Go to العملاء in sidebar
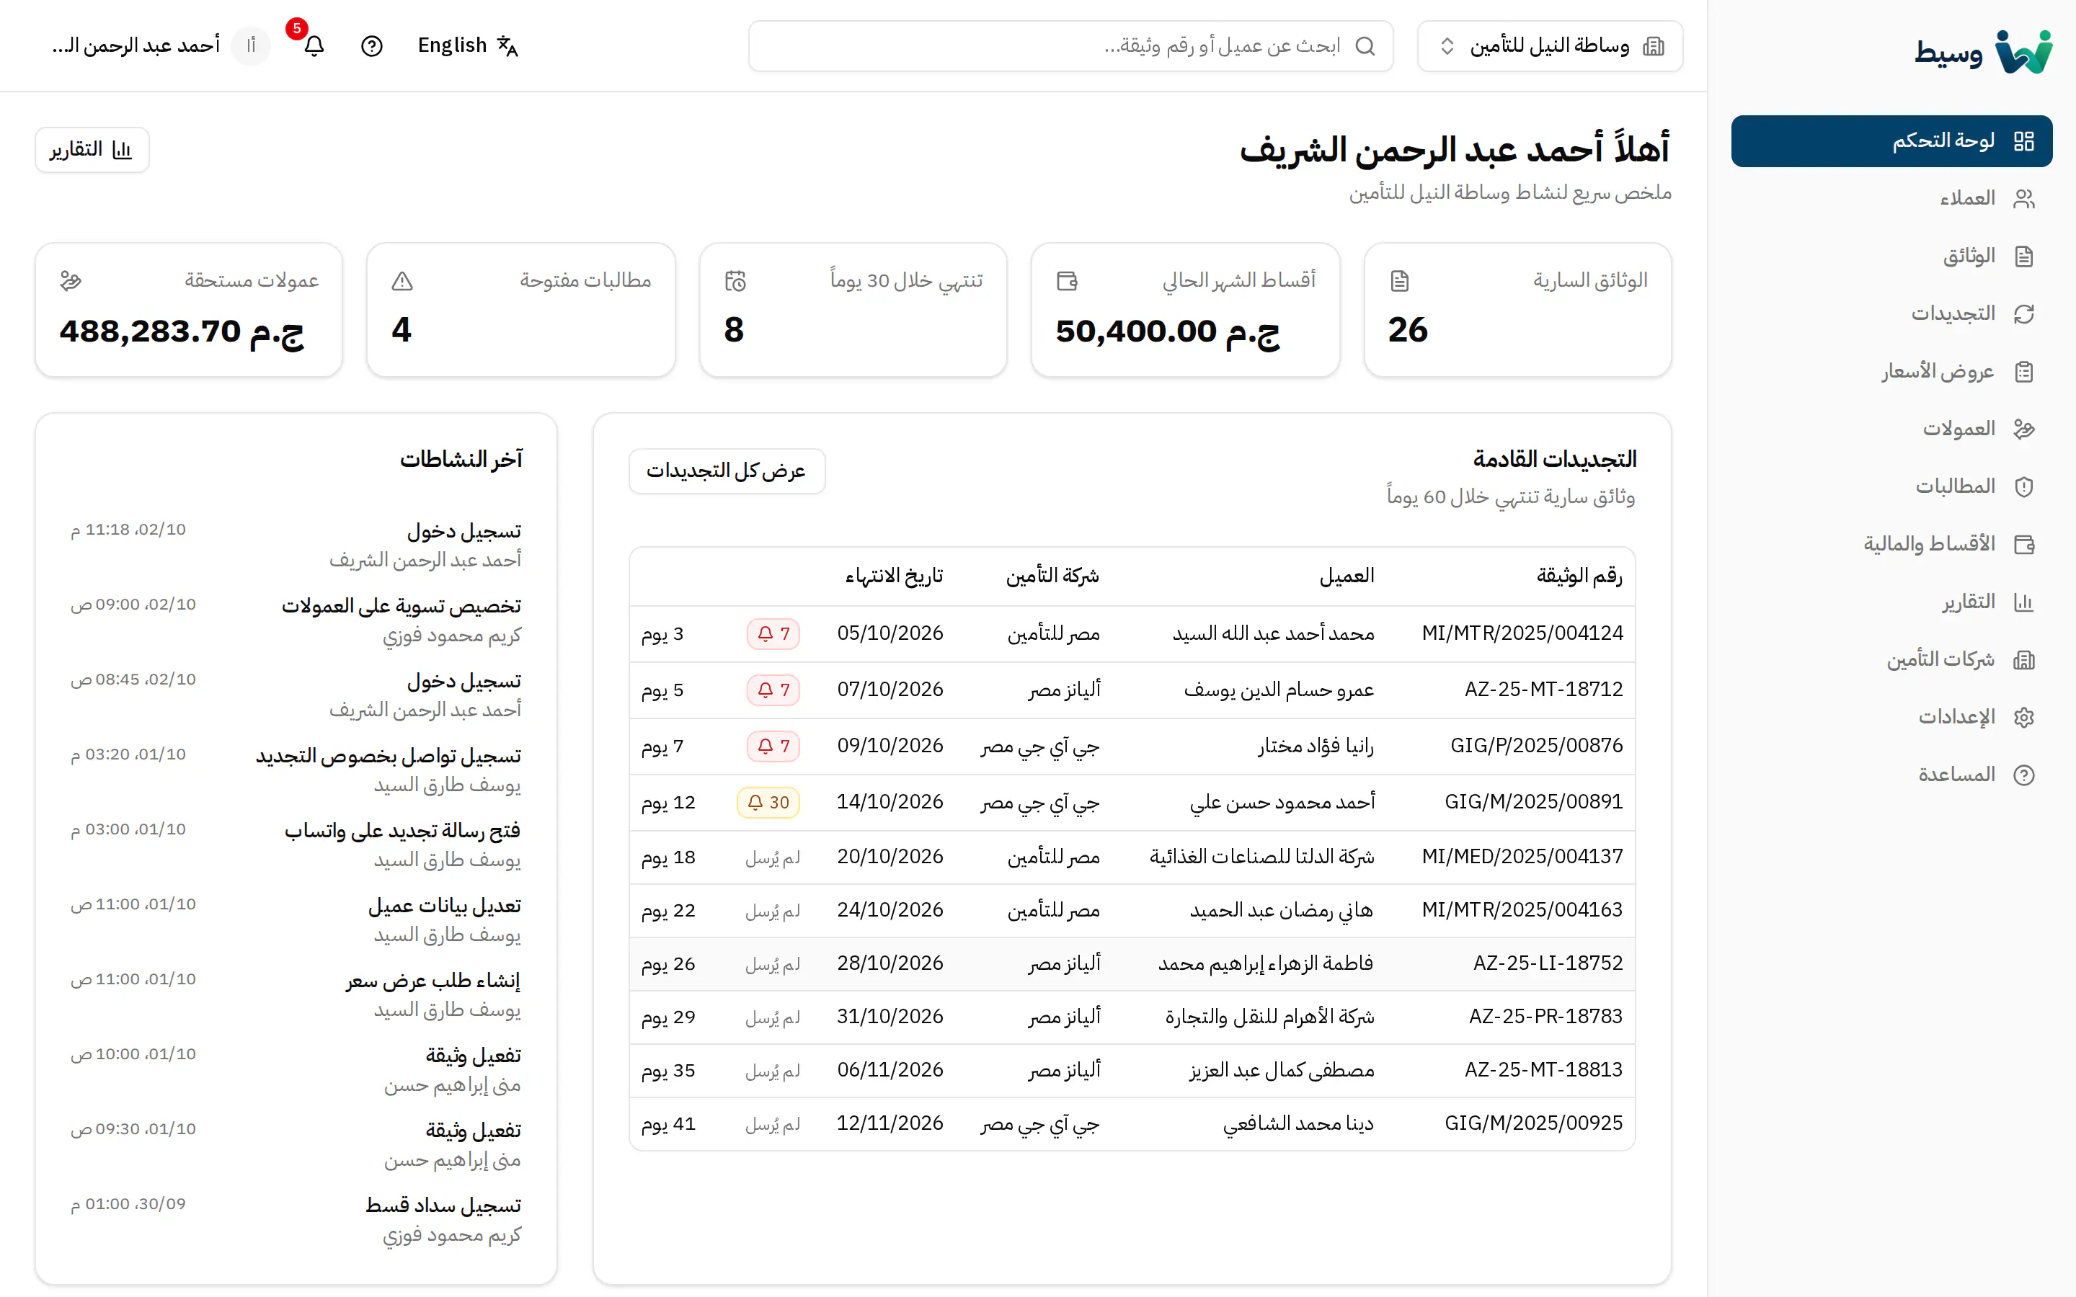The image size is (2076, 1297). pos(1891,198)
